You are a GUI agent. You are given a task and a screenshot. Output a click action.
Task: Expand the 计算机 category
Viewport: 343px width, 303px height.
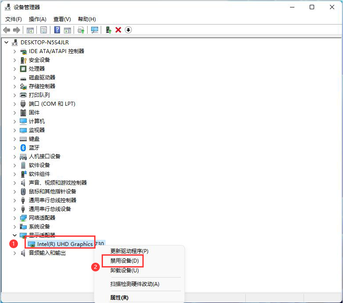(14, 121)
